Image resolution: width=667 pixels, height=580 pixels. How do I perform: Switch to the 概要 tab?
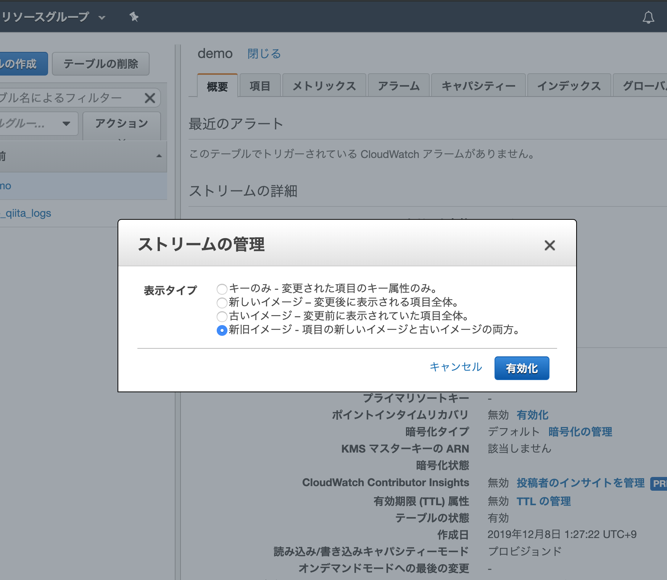217,85
